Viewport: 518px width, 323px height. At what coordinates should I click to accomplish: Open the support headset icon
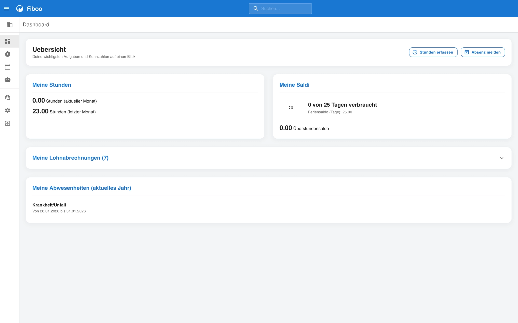pos(8,97)
